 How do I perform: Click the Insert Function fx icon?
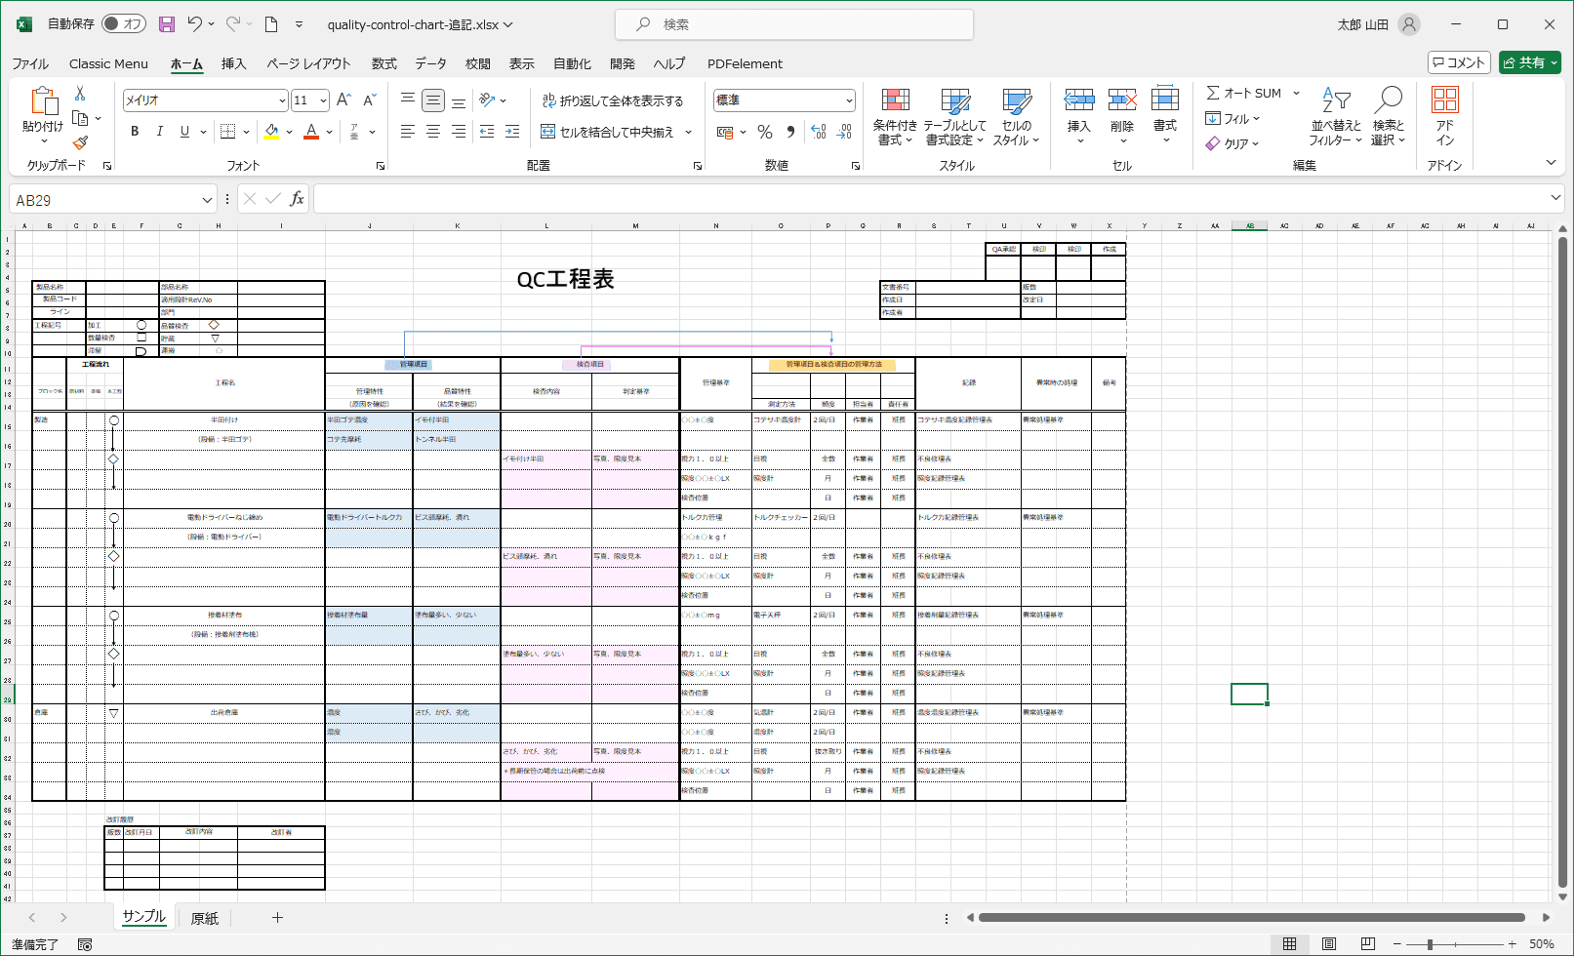[297, 199]
